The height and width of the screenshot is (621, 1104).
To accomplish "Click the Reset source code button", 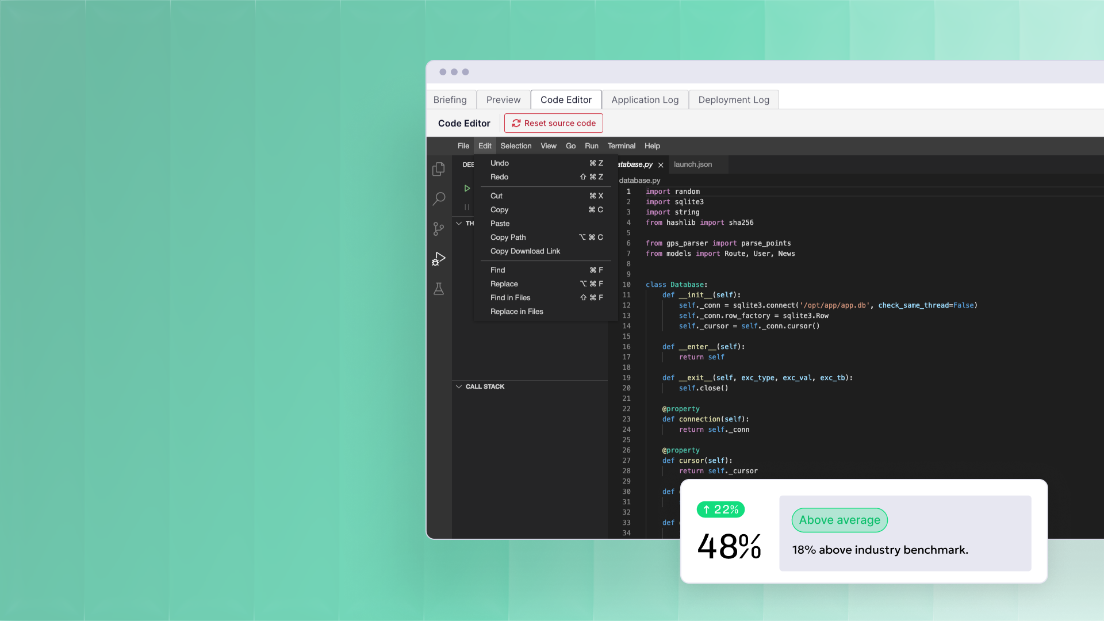I will point(553,123).
